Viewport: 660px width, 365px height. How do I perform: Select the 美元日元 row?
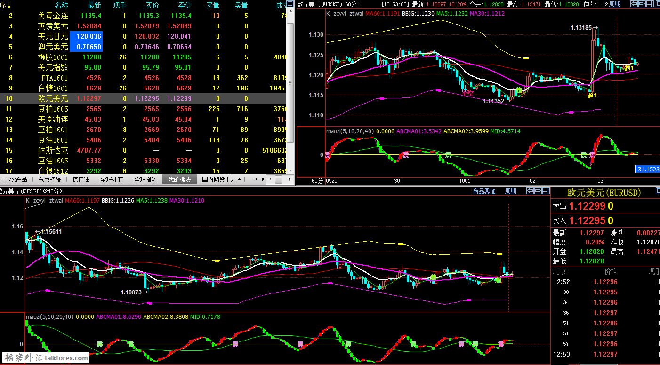point(144,36)
